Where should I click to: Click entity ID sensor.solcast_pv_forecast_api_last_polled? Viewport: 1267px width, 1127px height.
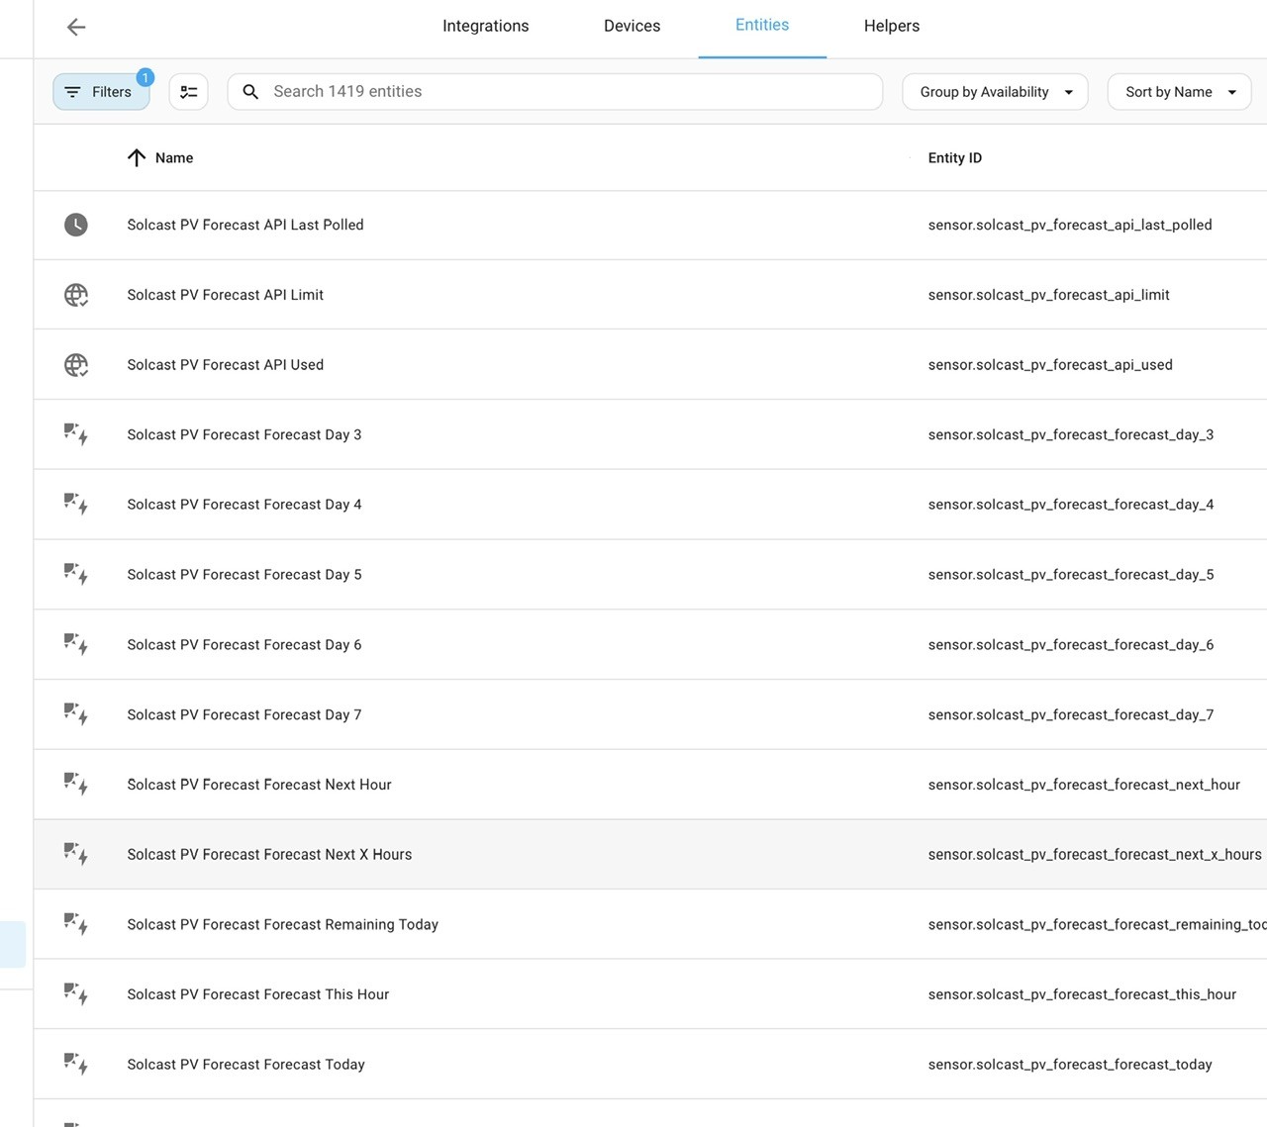pyautogui.click(x=1070, y=225)
